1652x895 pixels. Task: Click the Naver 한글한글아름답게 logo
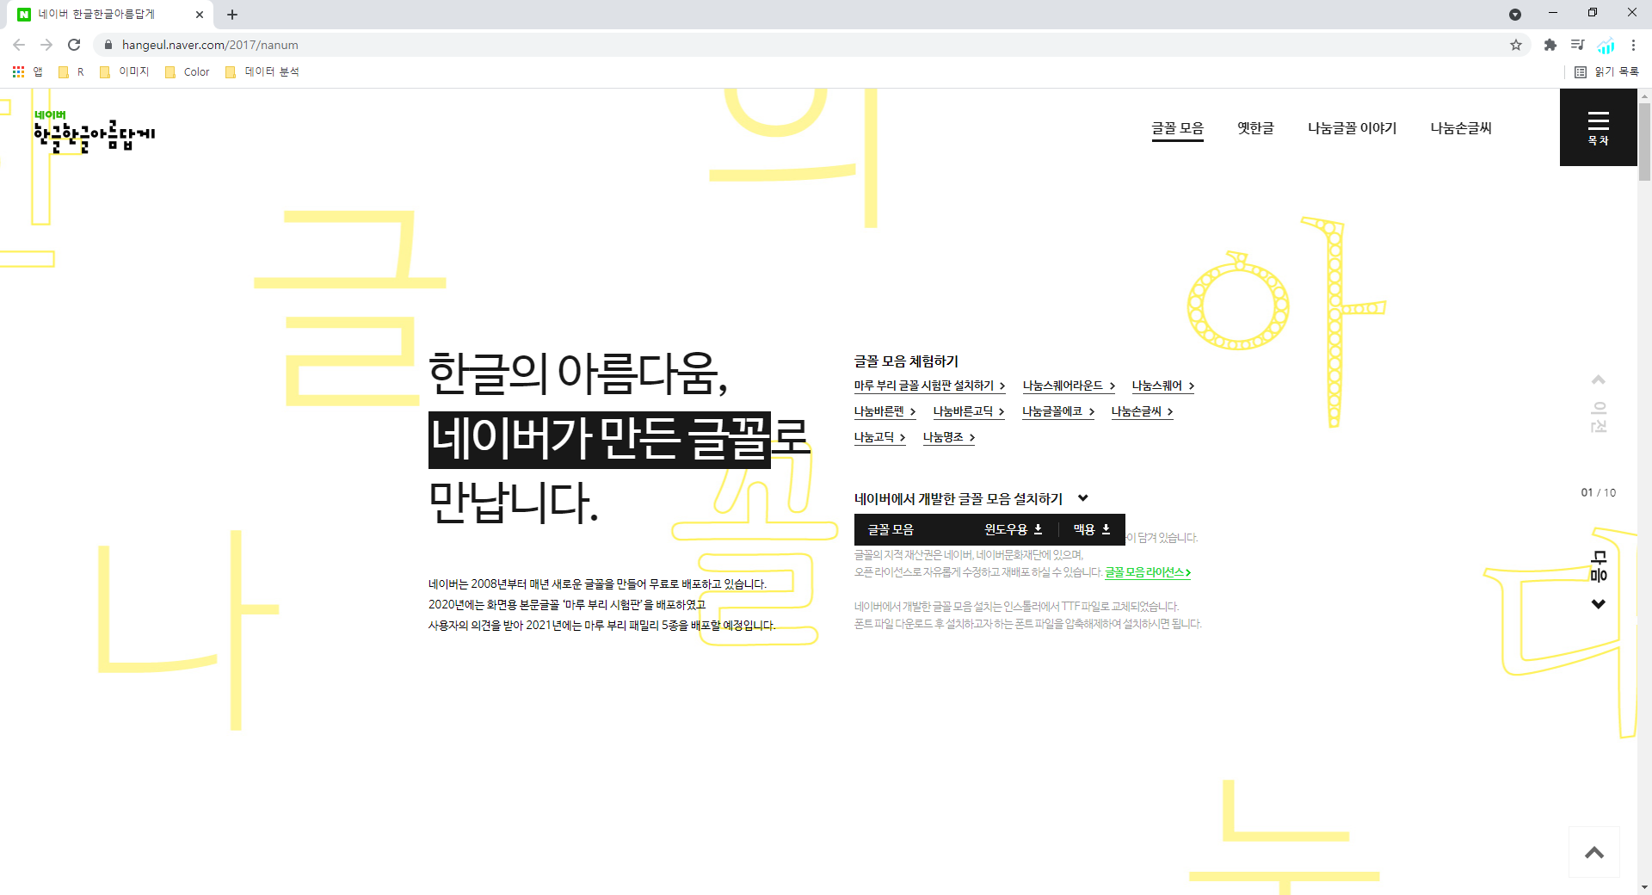pyautogui.click(x=95, y=131)
